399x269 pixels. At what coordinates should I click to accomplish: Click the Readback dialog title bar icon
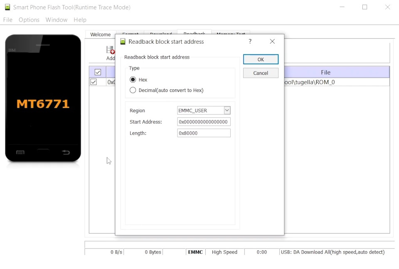click(123, 42)
